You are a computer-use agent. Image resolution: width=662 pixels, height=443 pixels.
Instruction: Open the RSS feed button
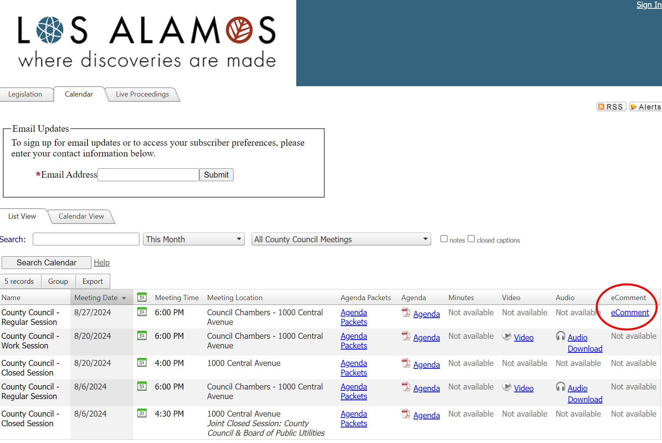coord(611,107)
